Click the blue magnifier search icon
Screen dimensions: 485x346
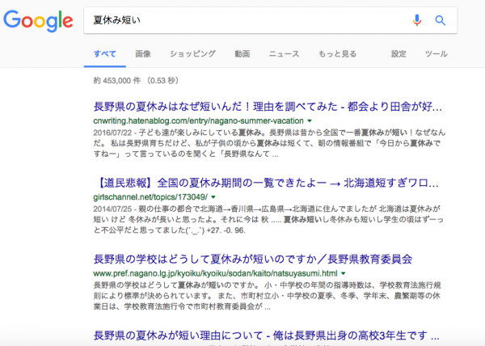[x=441, y=20]
